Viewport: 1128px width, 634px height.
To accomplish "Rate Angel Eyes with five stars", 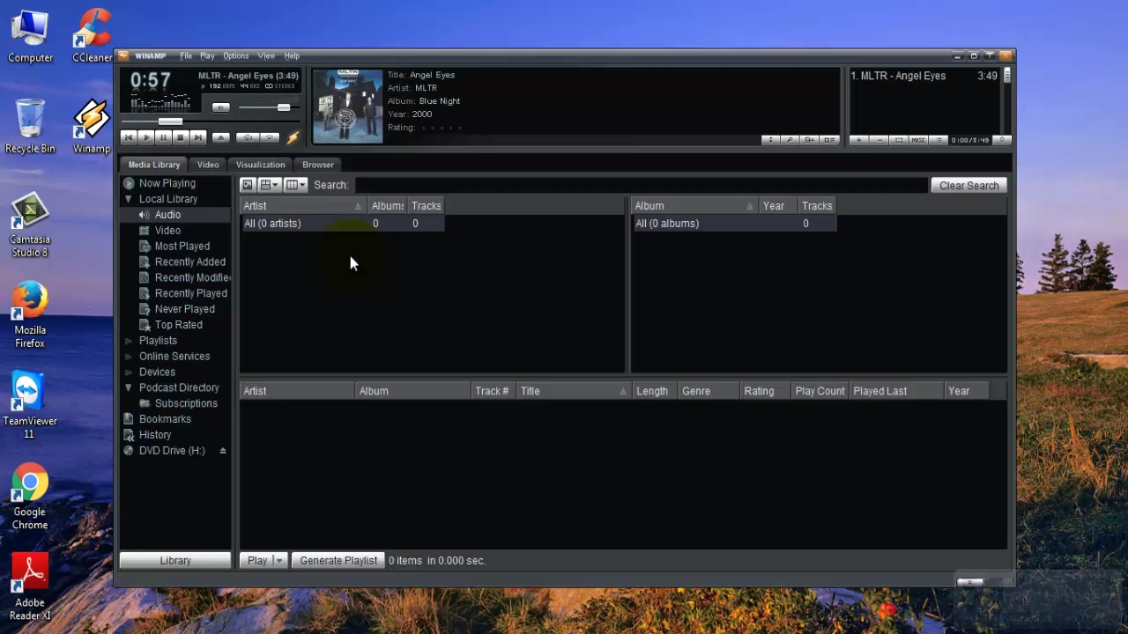I will click(462, 127).
